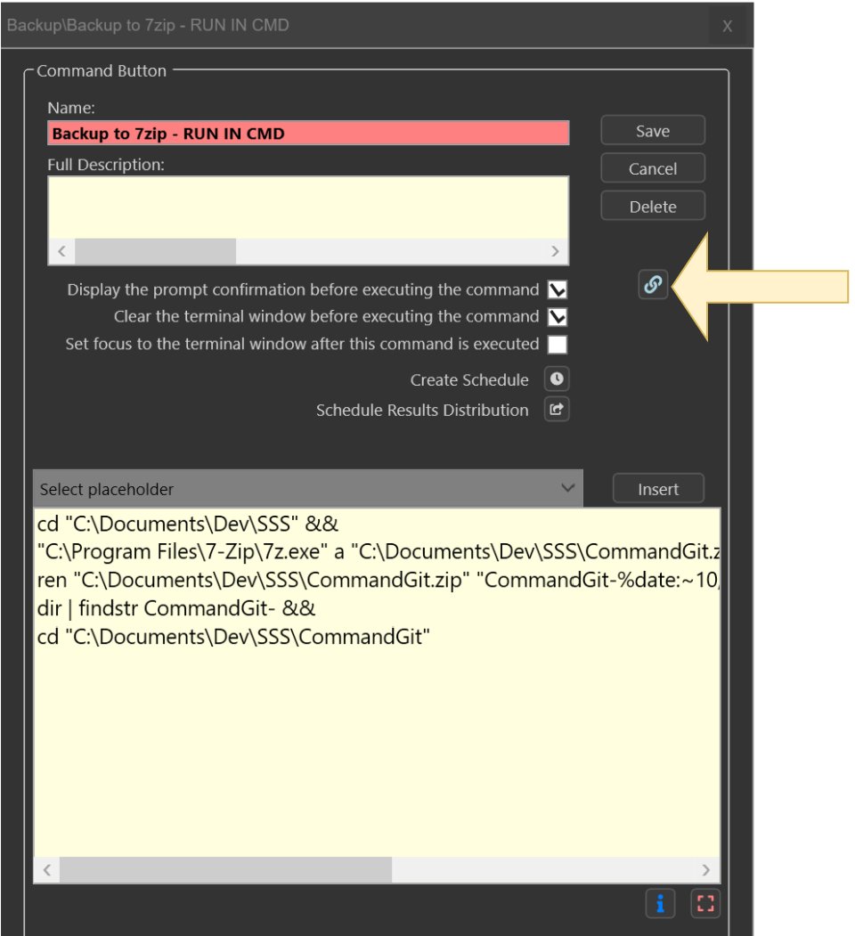This screenshot has width=855, height=936.
Task: Delete this command button
Action: (652, 206)
